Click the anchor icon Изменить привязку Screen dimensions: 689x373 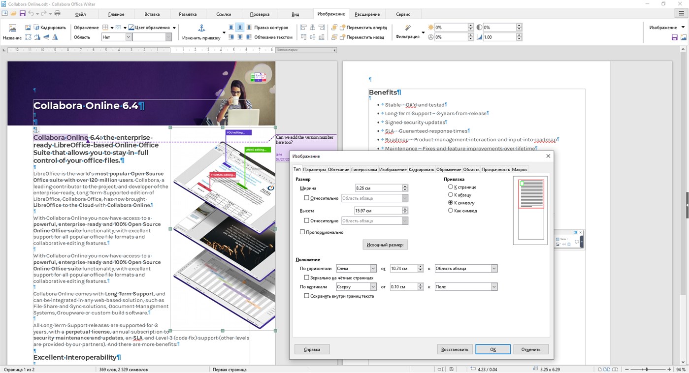[201, 28]
